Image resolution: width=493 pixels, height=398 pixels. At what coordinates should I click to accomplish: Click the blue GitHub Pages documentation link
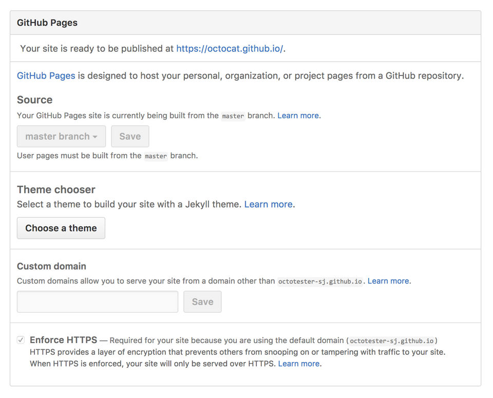pos(46,75)
